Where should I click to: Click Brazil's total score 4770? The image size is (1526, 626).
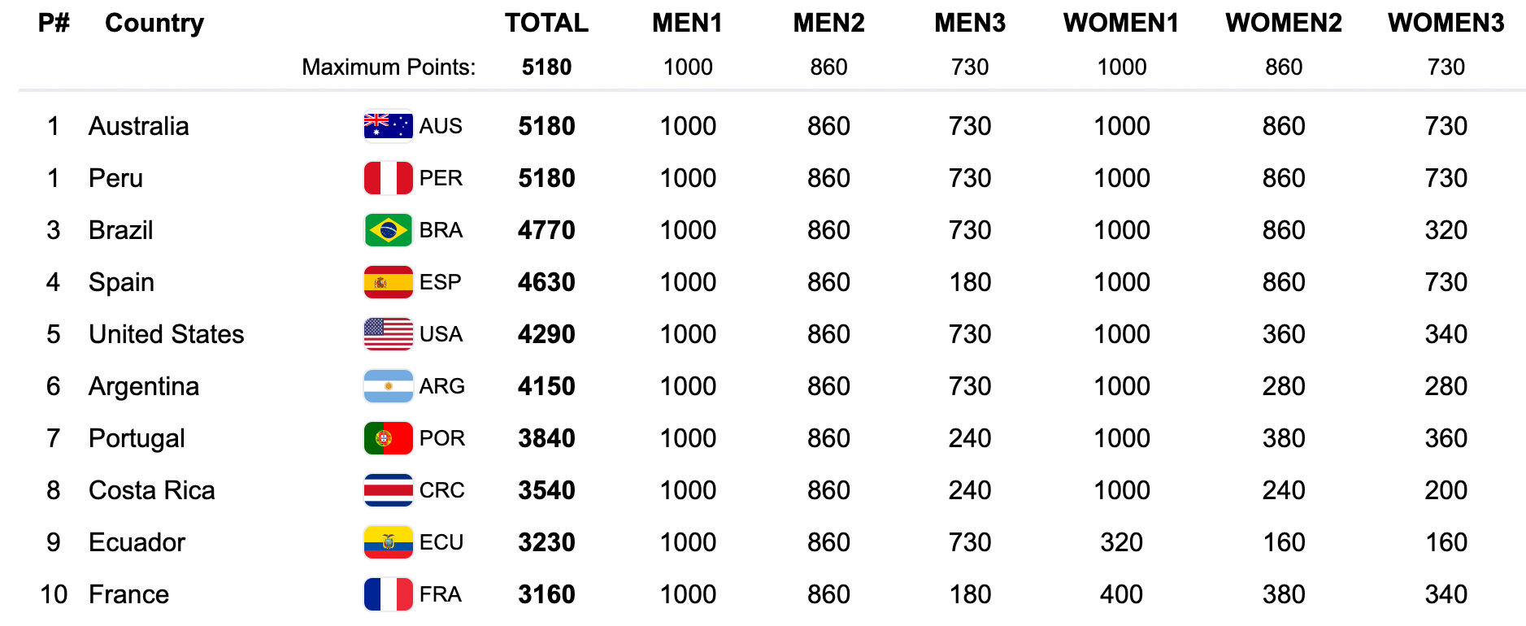(x=546, y=230)
